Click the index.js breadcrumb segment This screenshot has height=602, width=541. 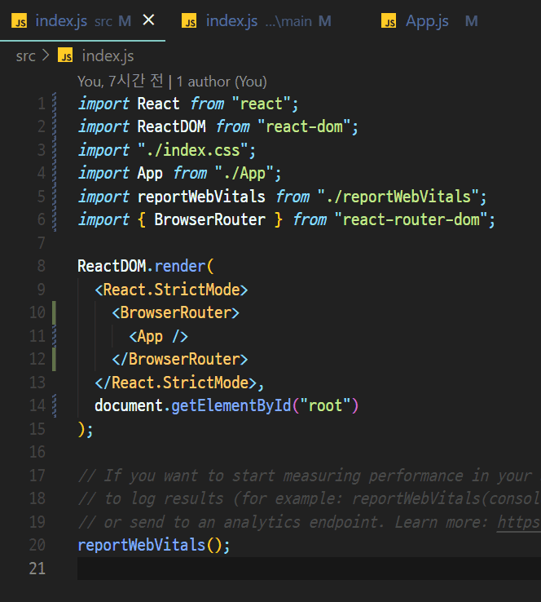pos(108,56)
